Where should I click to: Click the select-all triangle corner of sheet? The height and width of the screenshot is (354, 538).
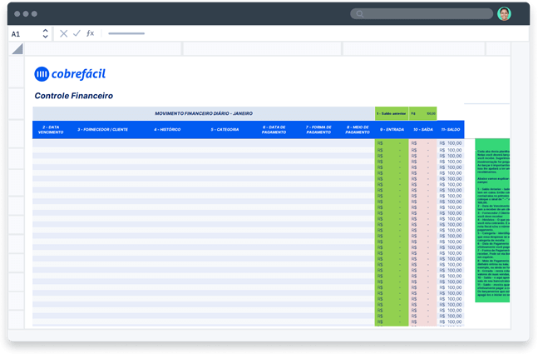tap(17, 49)
